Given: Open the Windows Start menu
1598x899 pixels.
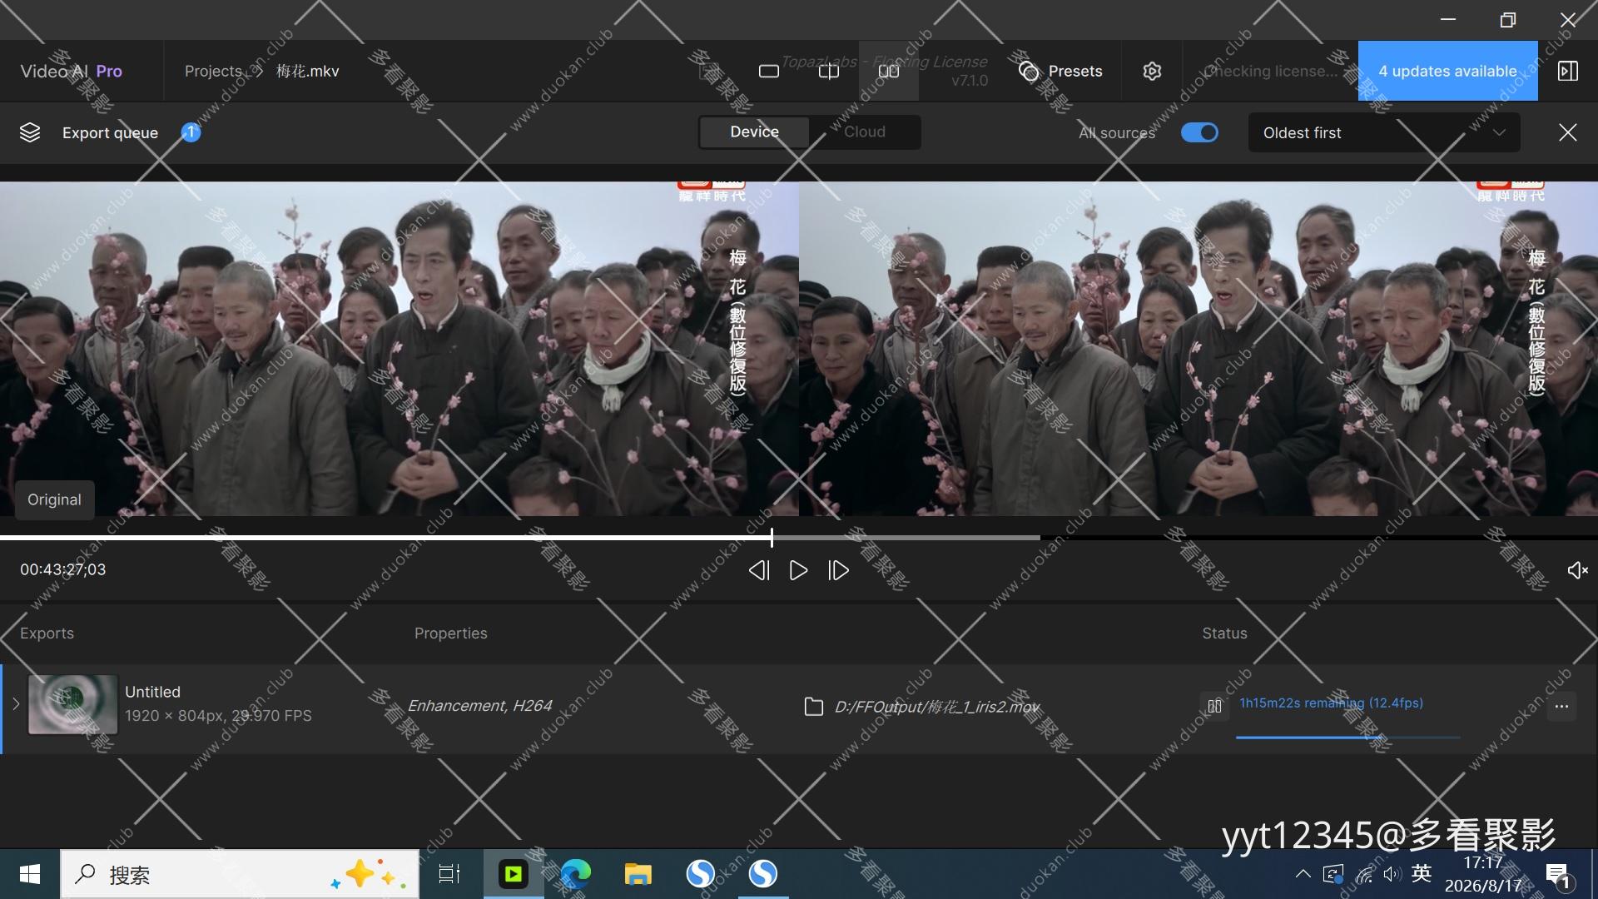Looking at the screenshot, I should tap(30, 874).
